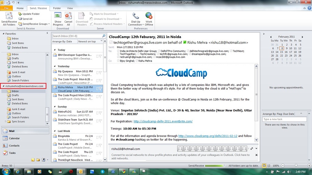The width and height of the screenshot is (312, 175).
Task: Click checkbox before techtogether sender
Action: [111, 42]
